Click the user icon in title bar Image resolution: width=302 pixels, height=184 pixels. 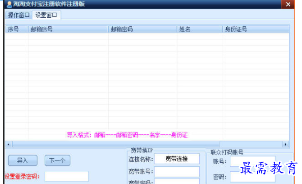9,4
